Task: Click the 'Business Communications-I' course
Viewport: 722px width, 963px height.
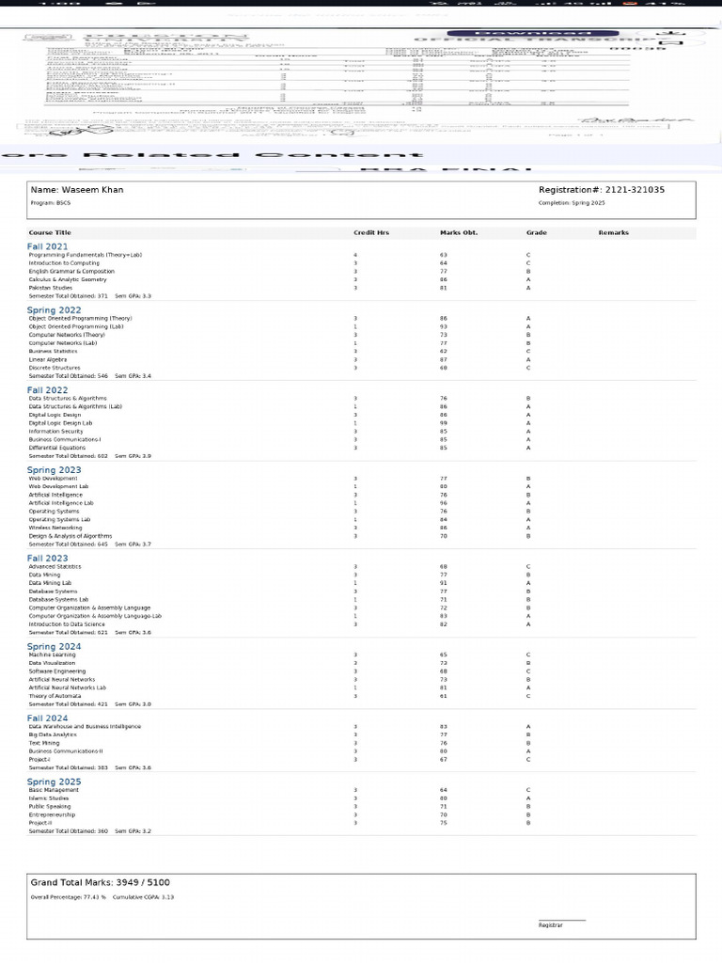Action: pos(65,440)
